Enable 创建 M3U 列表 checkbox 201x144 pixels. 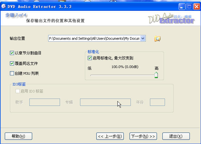pyautogui.click(x=12, y=73)
